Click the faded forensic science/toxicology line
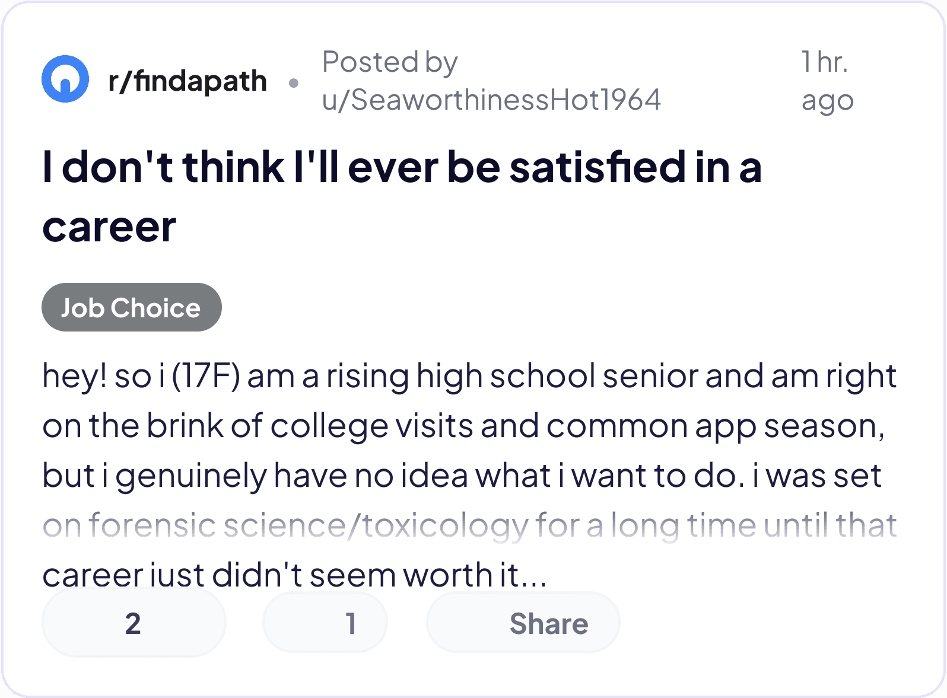 469,525
